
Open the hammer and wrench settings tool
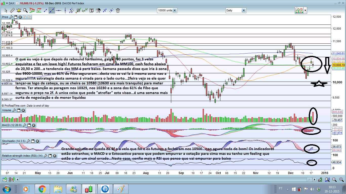click(98, 10)
